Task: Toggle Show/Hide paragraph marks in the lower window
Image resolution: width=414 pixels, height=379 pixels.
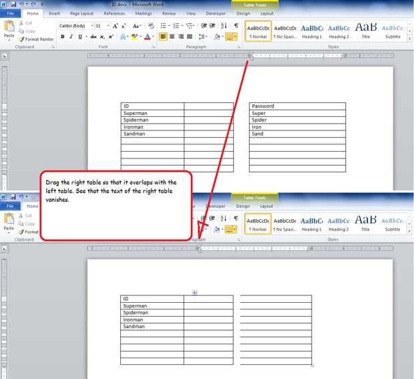Action: pos(236,219)
